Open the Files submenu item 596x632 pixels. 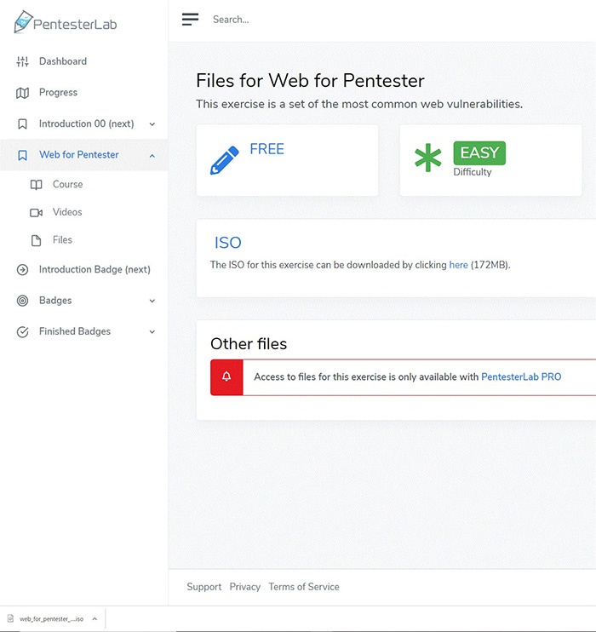click(x=62, y=240)
